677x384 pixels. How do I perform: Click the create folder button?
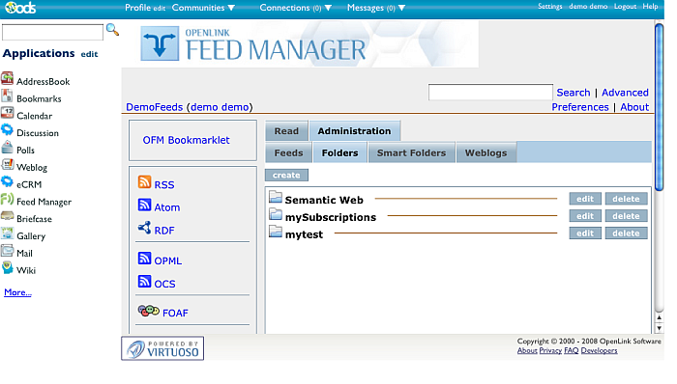pyautogui.click(x=286, y=176)
